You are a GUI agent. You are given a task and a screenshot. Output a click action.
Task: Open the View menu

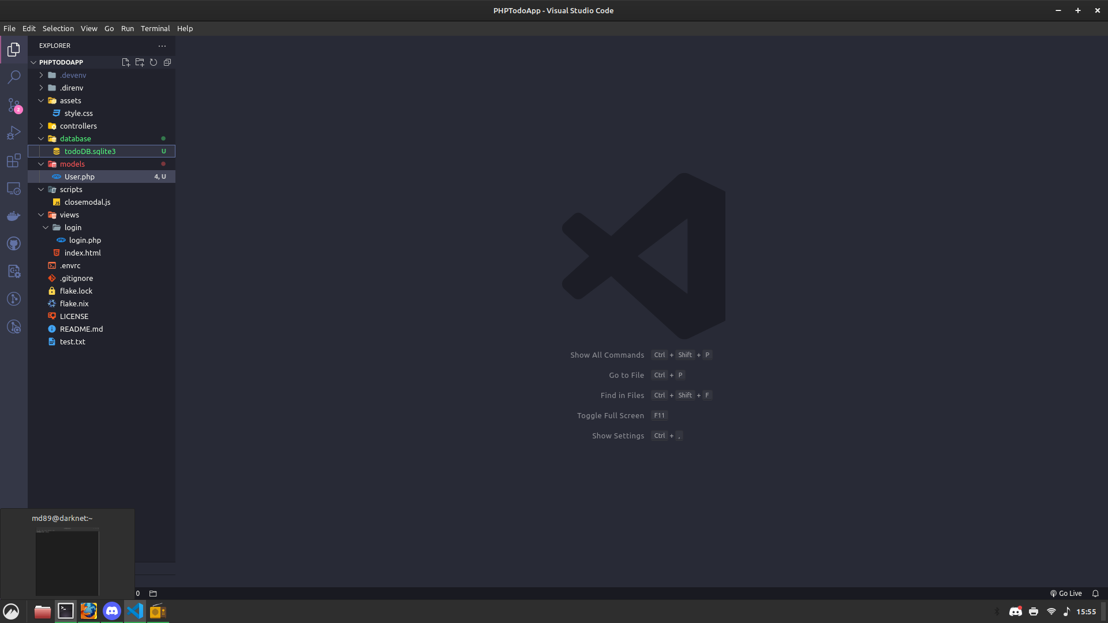[89, 28]
